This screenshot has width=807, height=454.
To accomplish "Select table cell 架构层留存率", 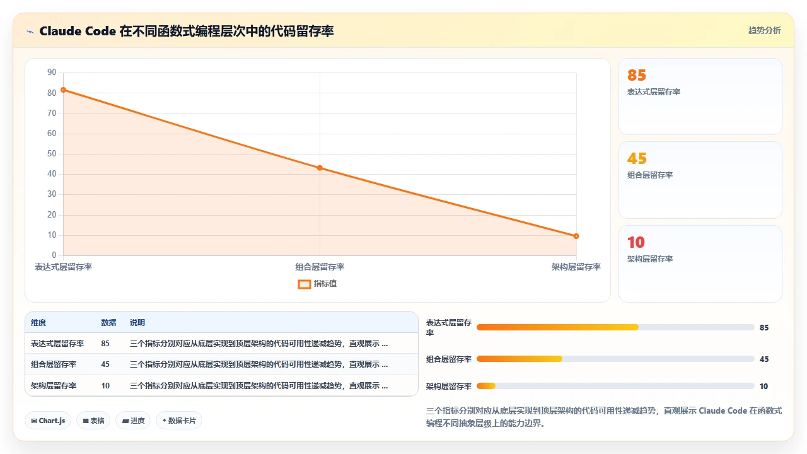I will (54, 386).
